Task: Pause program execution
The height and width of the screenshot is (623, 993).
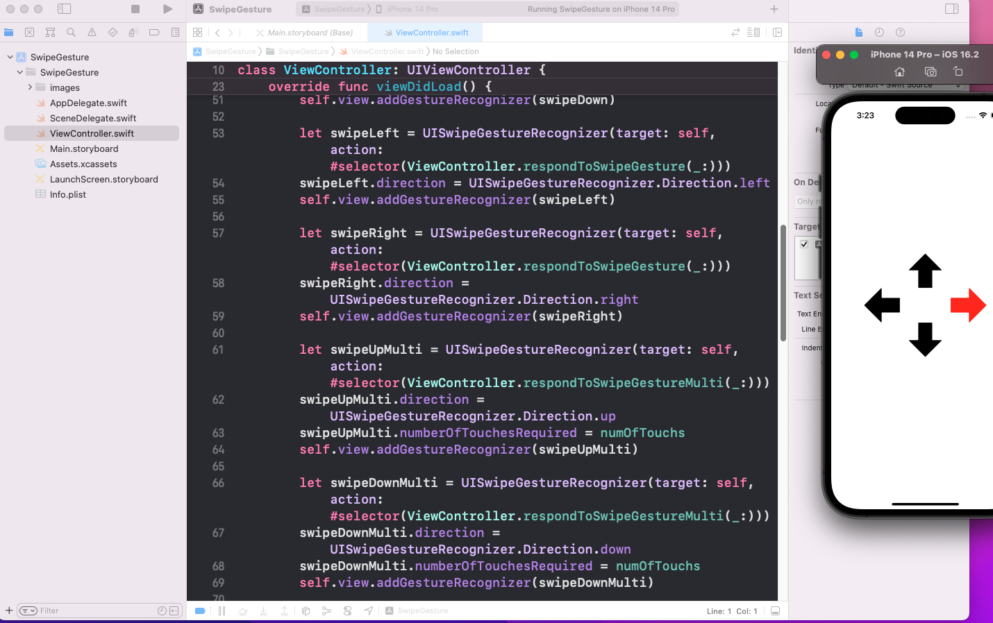Action: click(x=222, y=611)
